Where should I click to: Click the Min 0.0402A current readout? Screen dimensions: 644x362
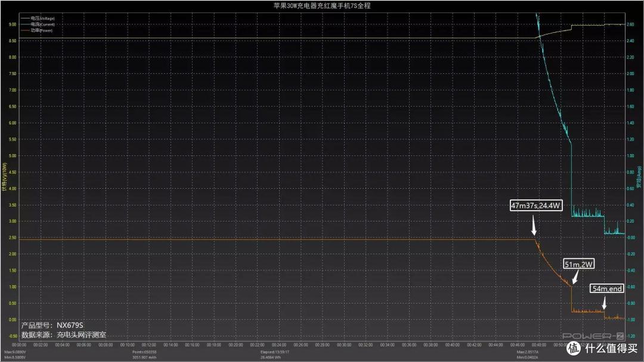tap(528, 357)
